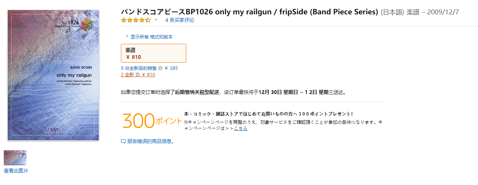Click the こちら campaign page link

click(x=241, y=128)
